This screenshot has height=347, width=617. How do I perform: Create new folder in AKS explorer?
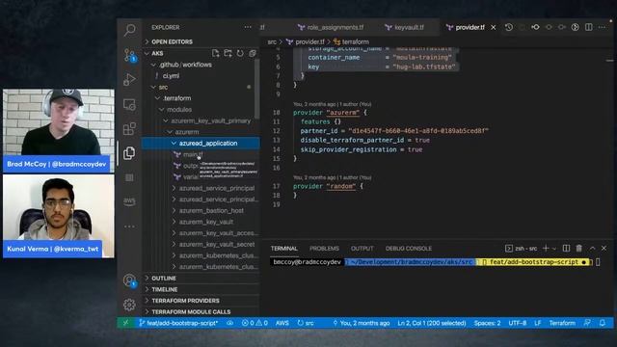pyautogui.click(x=228, y=53)
